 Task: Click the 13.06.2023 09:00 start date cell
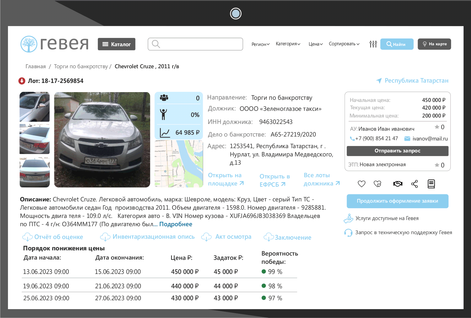point(46,272)
